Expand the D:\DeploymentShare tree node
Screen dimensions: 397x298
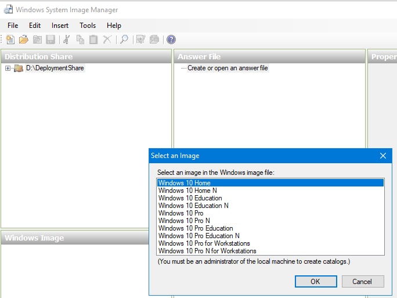click(8, 68)
